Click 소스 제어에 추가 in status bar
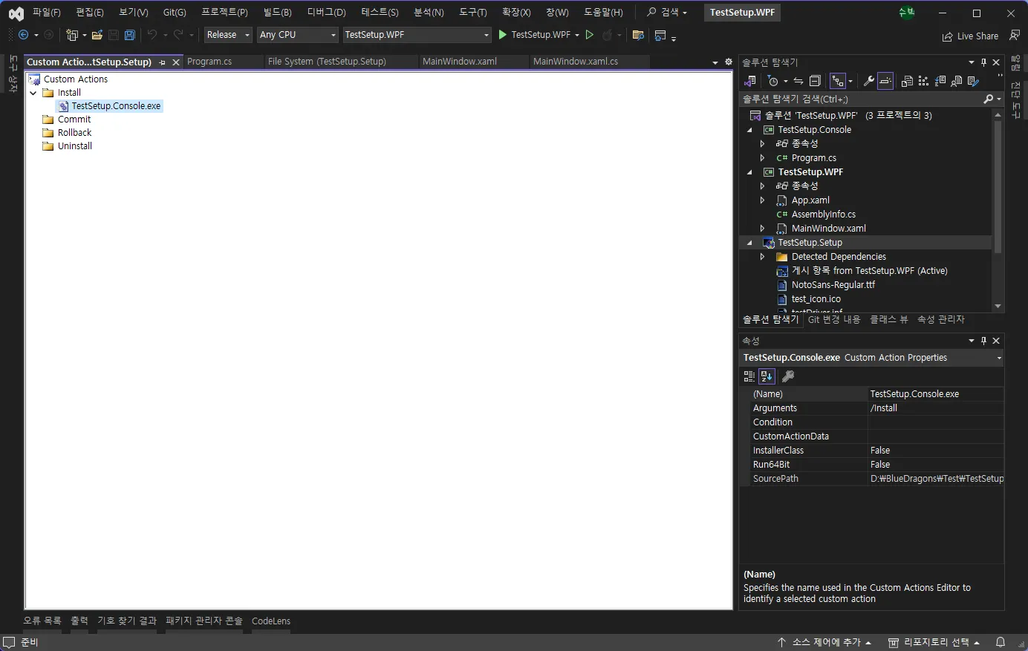The image size is (1028, 651). (x=824, y=642)
